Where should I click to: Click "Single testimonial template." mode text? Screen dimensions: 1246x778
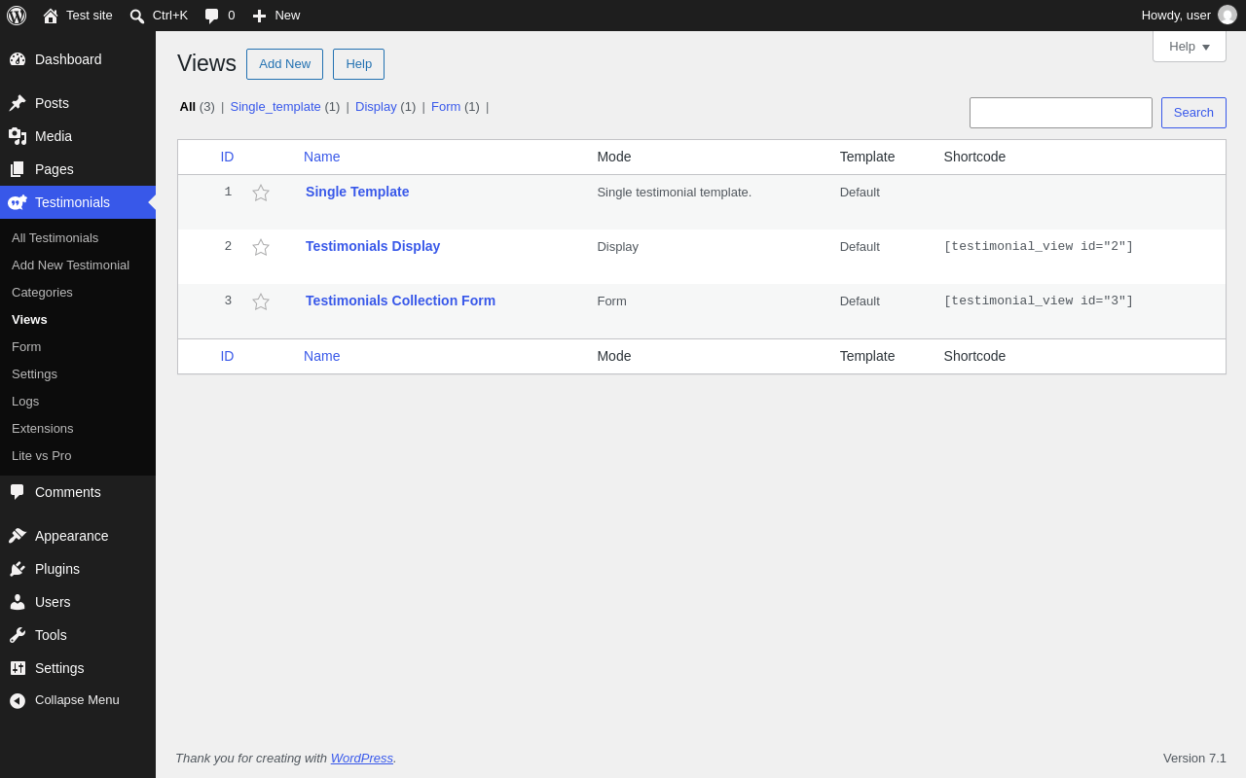tap(675, 193)
